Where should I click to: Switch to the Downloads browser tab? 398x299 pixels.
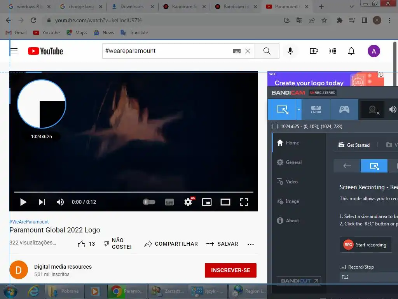[131, 7]
